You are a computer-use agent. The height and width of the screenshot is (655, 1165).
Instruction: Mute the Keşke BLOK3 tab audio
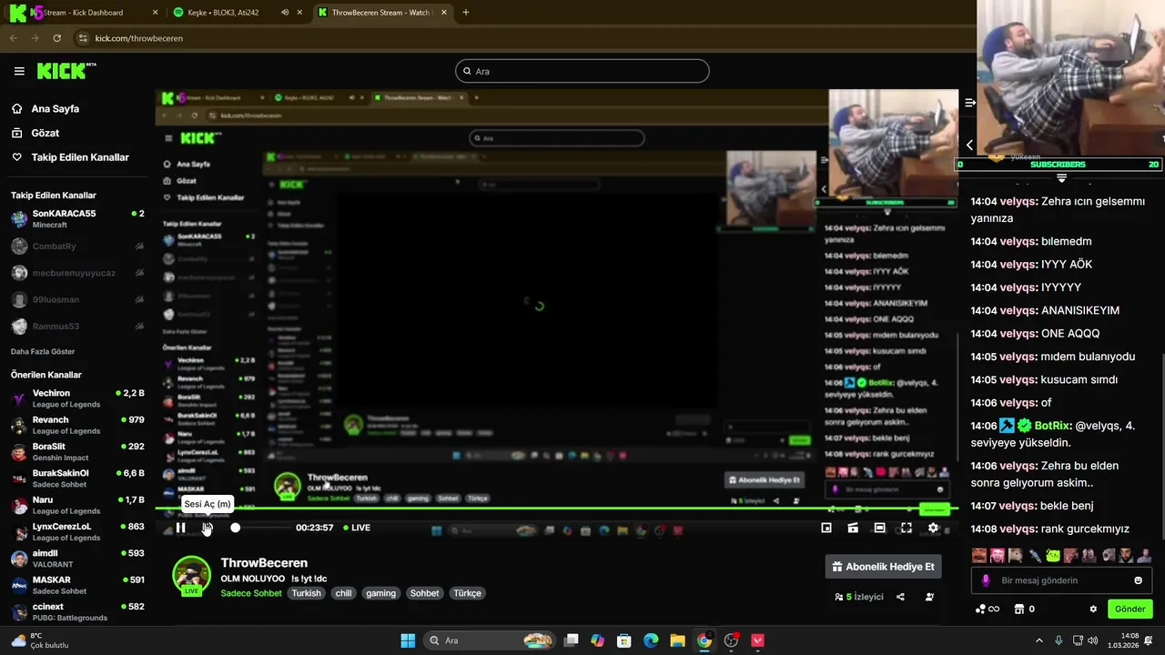click(285, 13)
